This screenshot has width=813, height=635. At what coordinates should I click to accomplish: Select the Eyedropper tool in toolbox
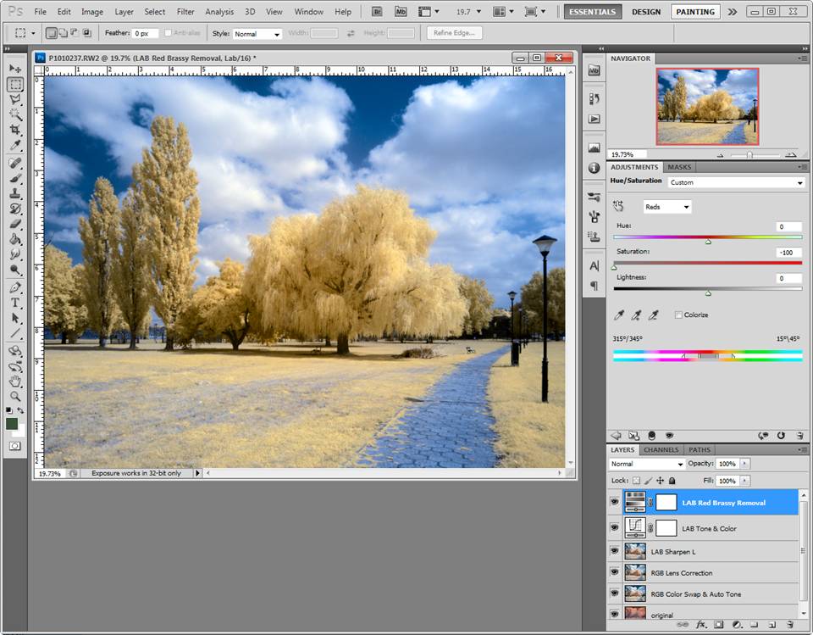click(x=15, y=145)
